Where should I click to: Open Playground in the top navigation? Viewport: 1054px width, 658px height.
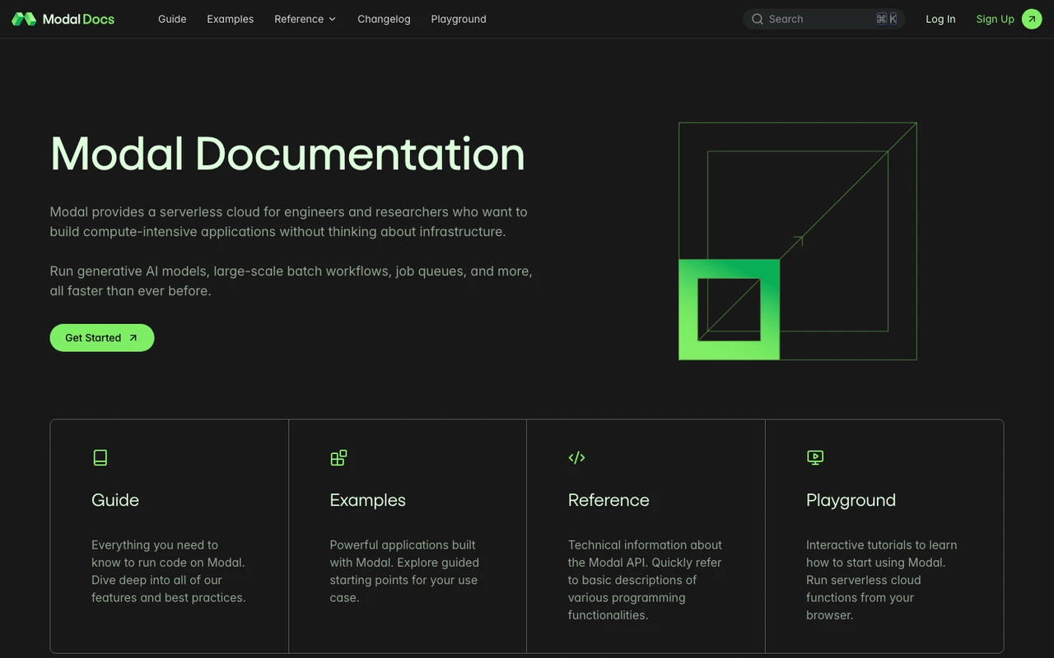click(459, 19)
